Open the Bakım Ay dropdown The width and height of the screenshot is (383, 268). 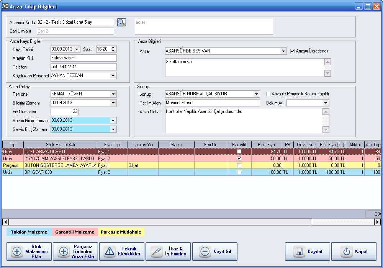click(326, 103)
